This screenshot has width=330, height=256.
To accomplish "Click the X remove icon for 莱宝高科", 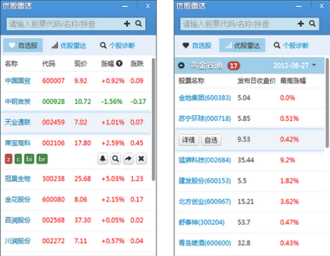I will click(x=141, y=159).
